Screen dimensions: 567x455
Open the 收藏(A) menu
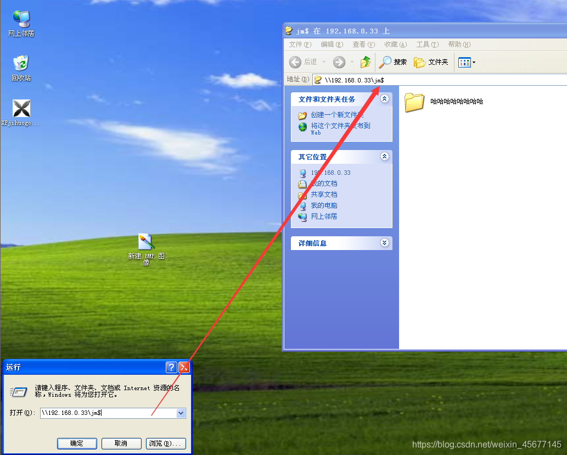click(x=395, y=45)
